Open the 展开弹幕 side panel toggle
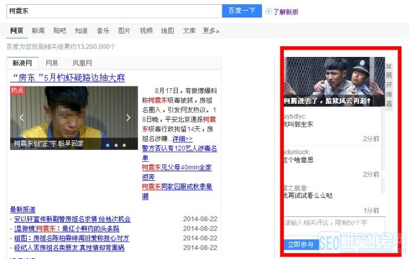This screenshot has width=409, height=259. click(x=389, y=85)
